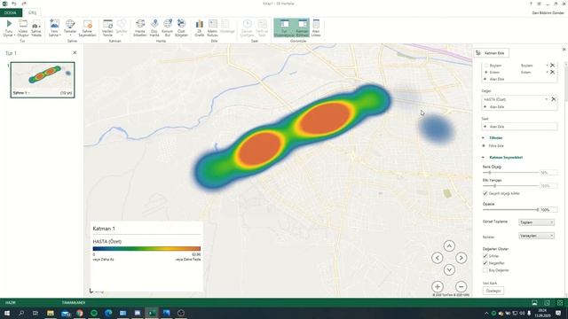The width and height of the screenshot is (568, 319).
Task: Click the Alan Listesi field list icon
Action: pos(316,28)
